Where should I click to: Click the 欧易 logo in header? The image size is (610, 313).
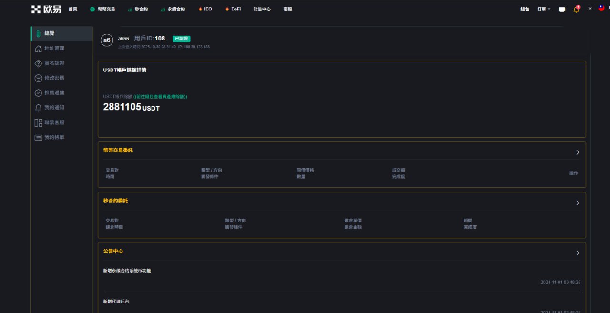pos(46,9)
